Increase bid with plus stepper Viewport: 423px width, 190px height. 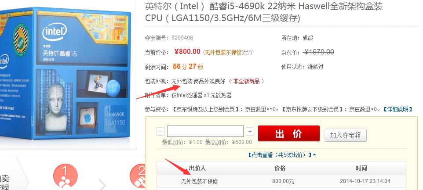[x=250, y=131]
